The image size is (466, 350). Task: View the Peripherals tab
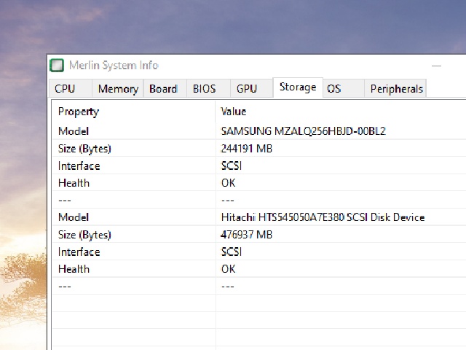click(396, 89)
